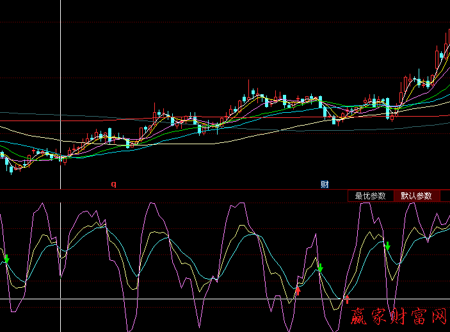The height and width of the screenshot is (332, 450).
Task: Select the 默认参数 tab
Action: click(416, 196)
